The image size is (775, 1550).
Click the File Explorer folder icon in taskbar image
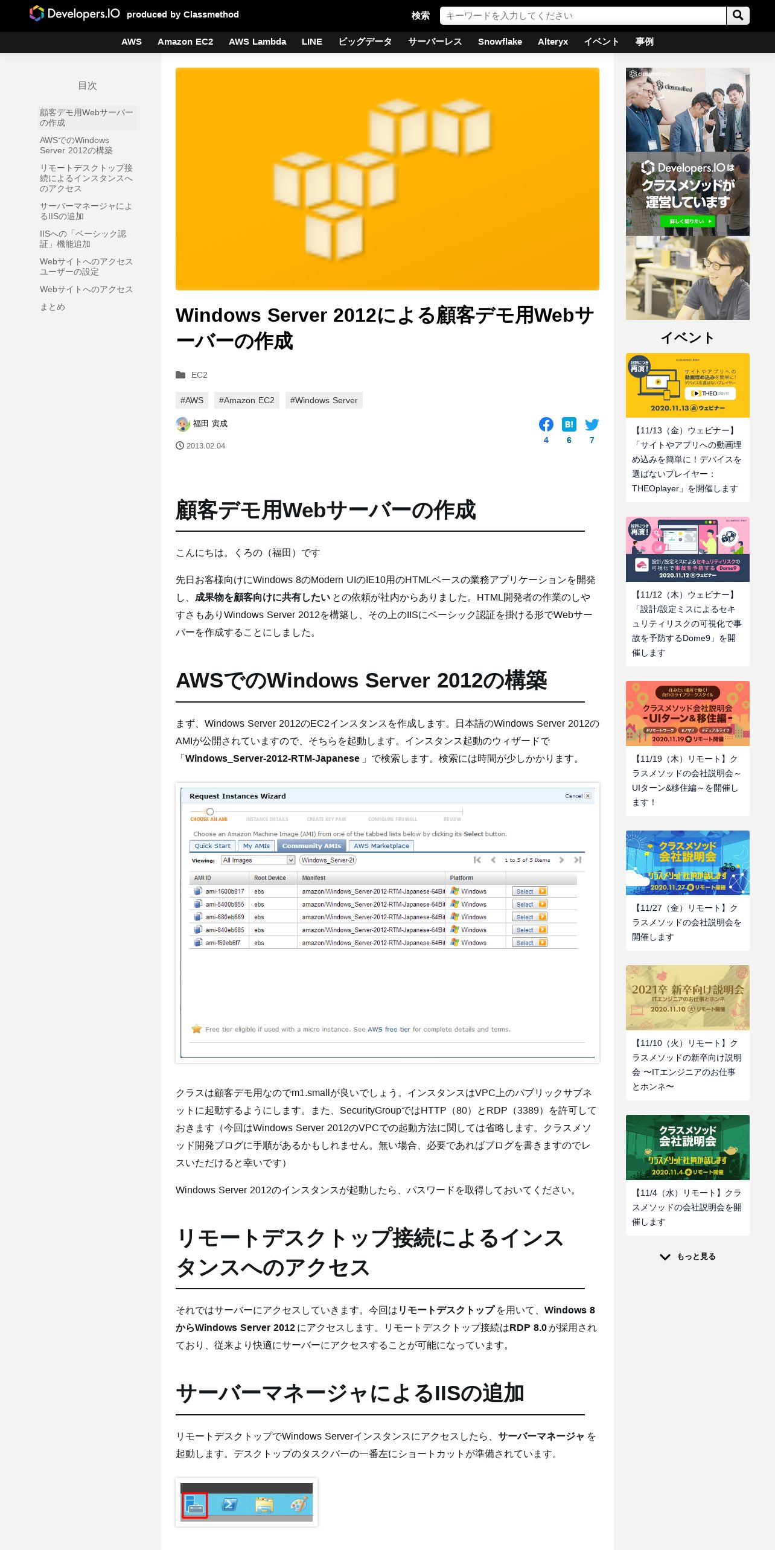pyautogui.click(x=264, y=1505)
